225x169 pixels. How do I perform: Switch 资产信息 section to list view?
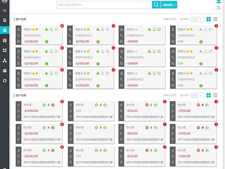tap(215, 95)
